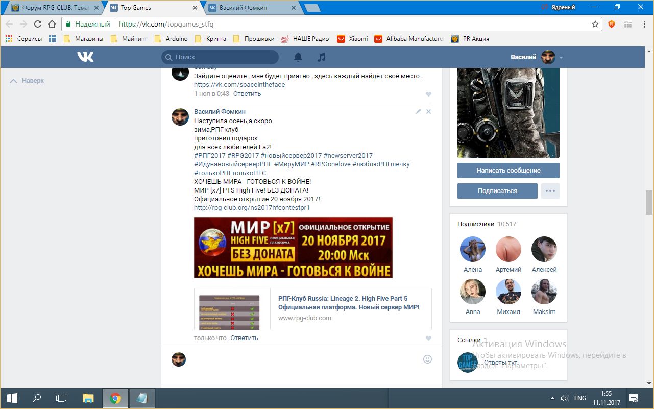Click Chrome back arrow
The image size is (654, 409).
point(9,24)
